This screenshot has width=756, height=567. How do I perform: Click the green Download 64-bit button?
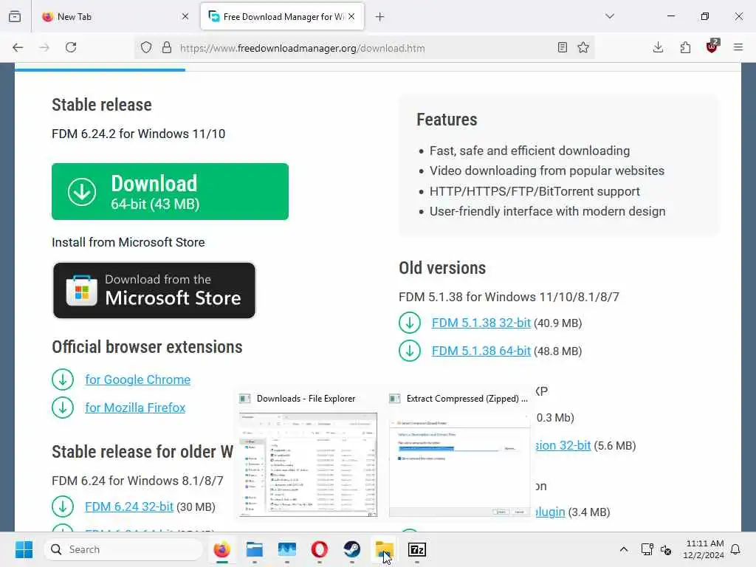pyautogui.click(x=170, y=191)
